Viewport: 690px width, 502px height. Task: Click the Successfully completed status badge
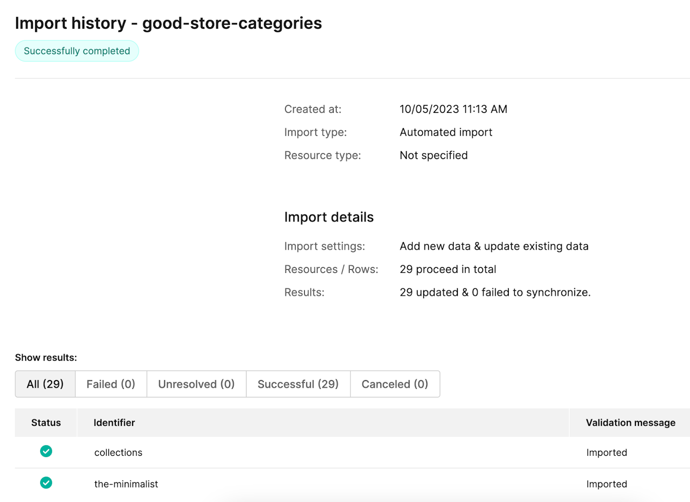coord(77,51)
